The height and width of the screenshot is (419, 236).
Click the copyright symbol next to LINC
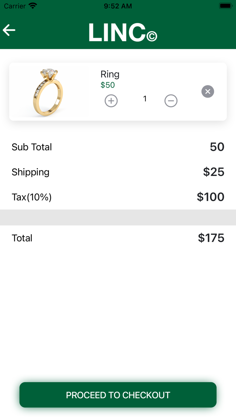(x=153, y=35)
